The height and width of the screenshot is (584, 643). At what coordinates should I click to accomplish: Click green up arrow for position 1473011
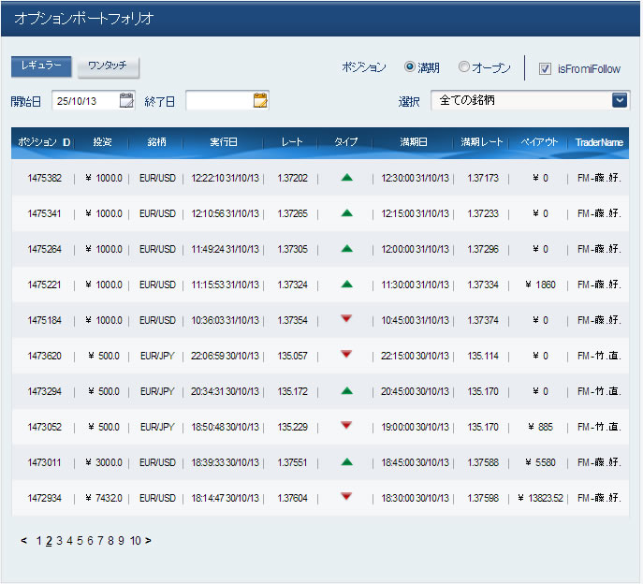click(x=347, y=462)
